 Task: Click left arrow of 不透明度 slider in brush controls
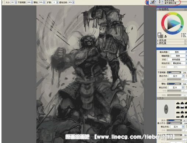(168, 72)
